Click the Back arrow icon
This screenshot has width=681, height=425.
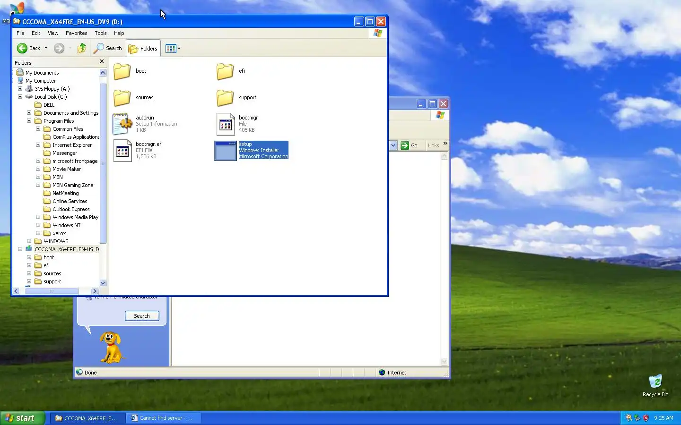[22, 48]
